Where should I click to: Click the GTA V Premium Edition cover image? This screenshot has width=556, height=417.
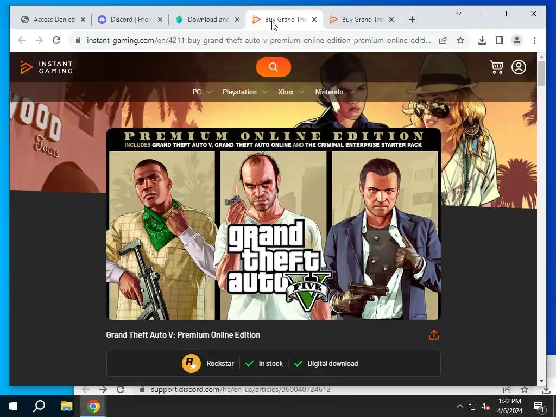click(x=274, y=224)
